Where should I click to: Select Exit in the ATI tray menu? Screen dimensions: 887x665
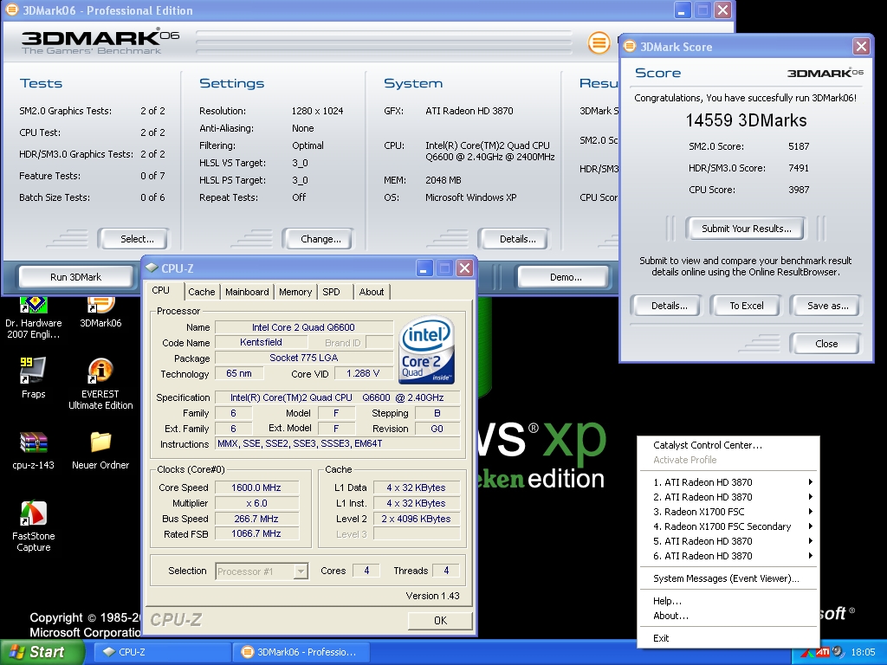[729, 638]
